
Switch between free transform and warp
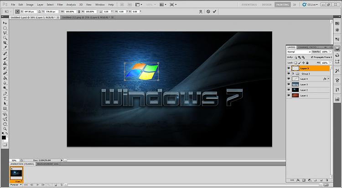[201, 11]
